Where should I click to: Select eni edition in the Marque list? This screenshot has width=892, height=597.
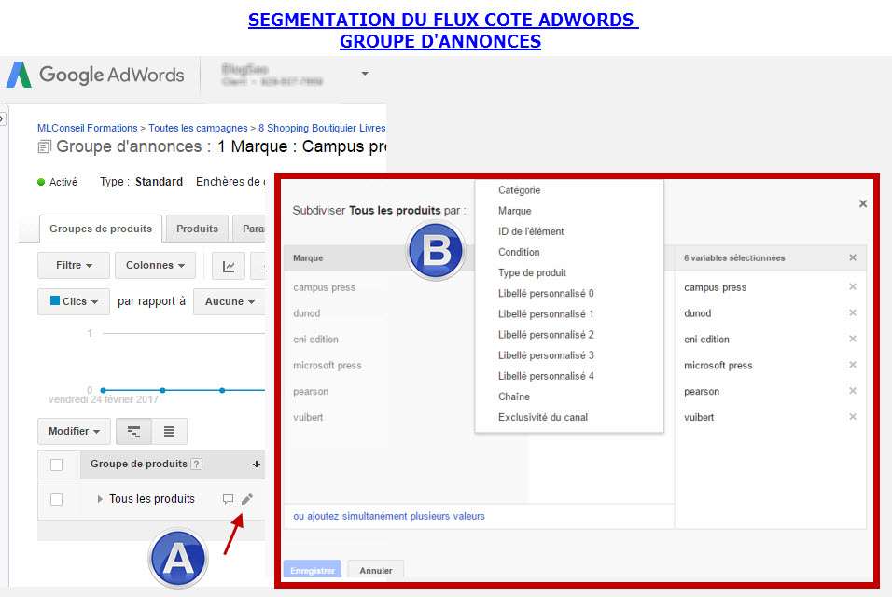click(315, 340)
